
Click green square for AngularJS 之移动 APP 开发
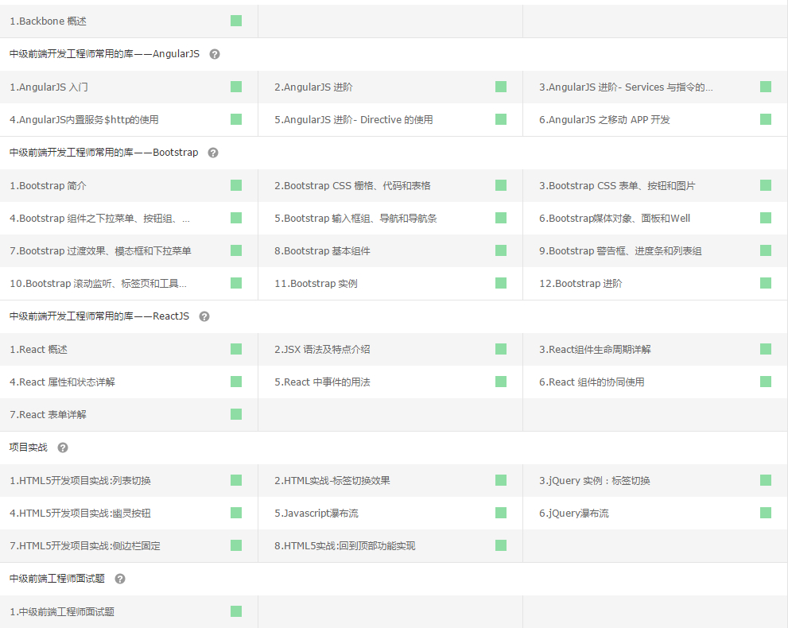click(x=766, y=119)
